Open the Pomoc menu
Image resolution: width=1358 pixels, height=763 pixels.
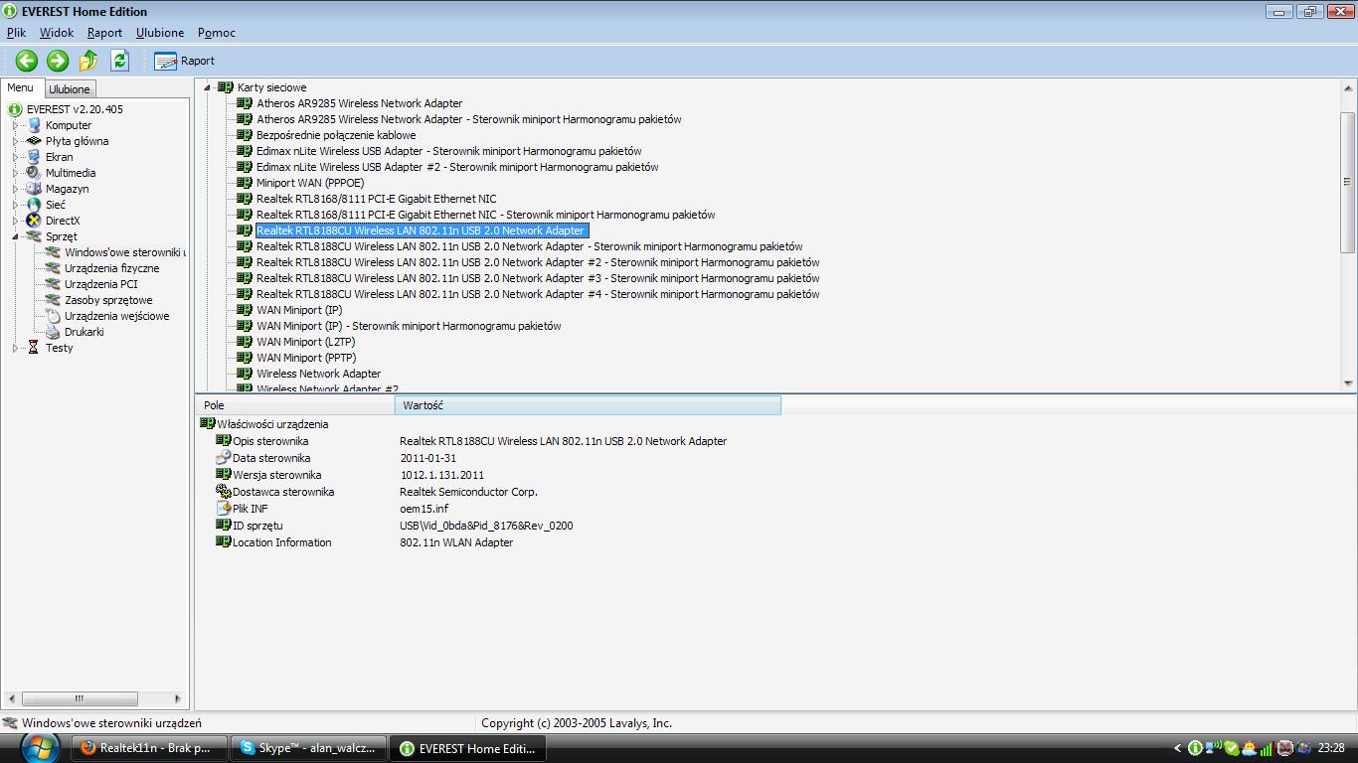217,33
